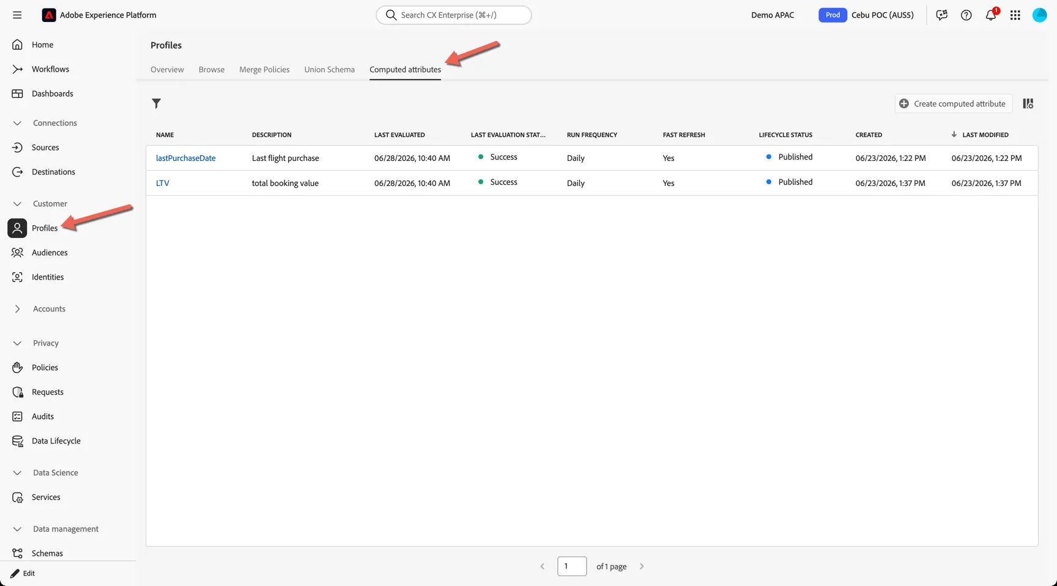1057x586 pixels.
Task: Click the Lifecycle Status column header
Action: pos(785,135)
